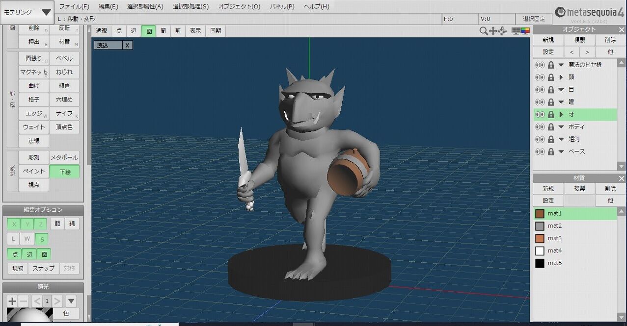Close the 材質 panel with its X
This screenshot has height=326, width=627.
pos(622,178)
